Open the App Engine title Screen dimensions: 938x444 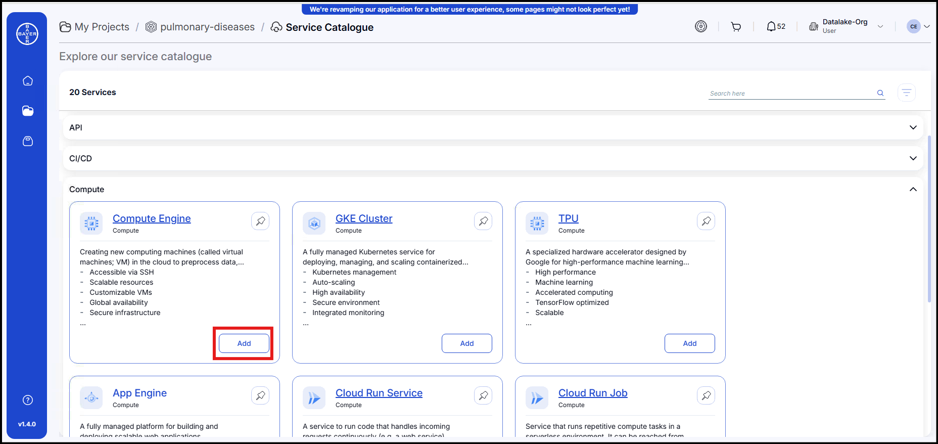[x=139, y=393]
